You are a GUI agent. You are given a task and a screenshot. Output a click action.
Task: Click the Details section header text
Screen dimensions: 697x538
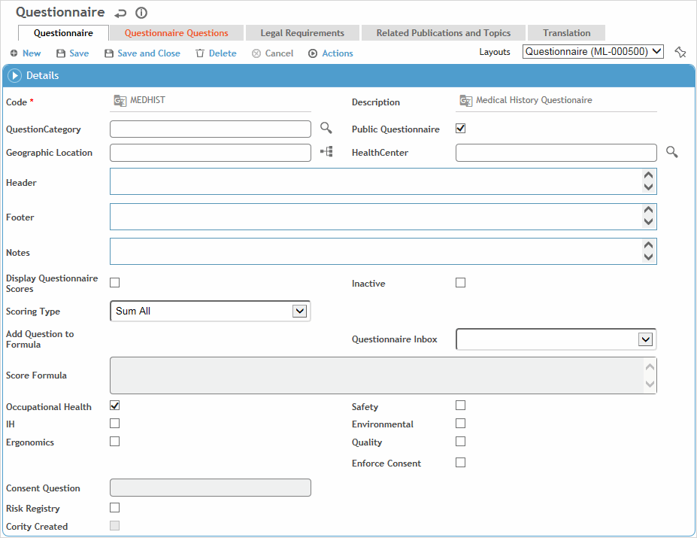42,76
